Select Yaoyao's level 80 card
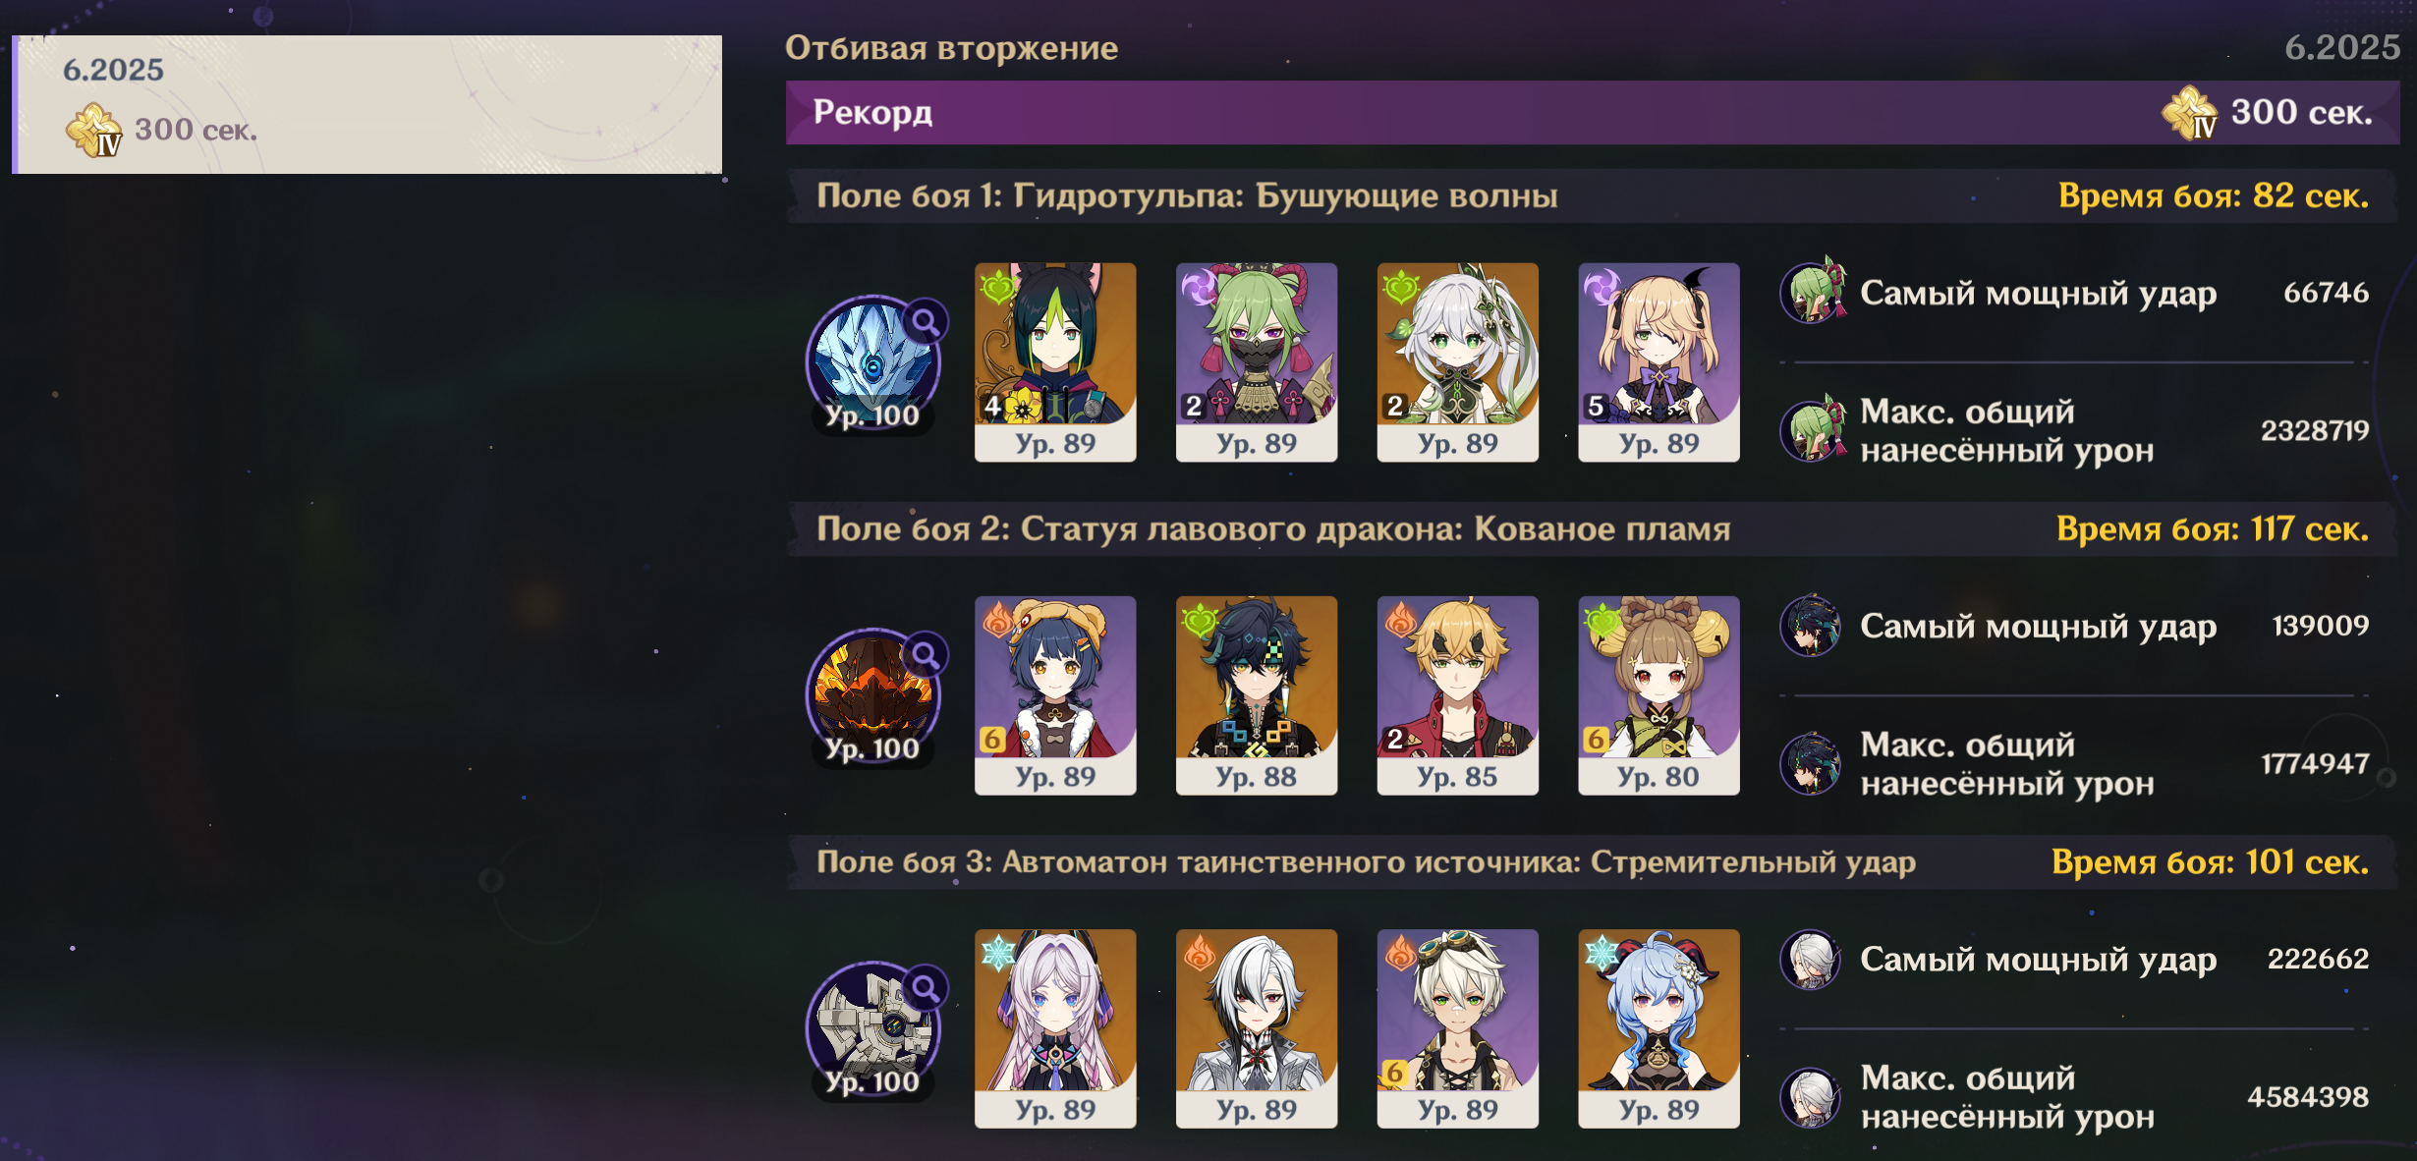2417x1161 pixels. [1659, 695]
